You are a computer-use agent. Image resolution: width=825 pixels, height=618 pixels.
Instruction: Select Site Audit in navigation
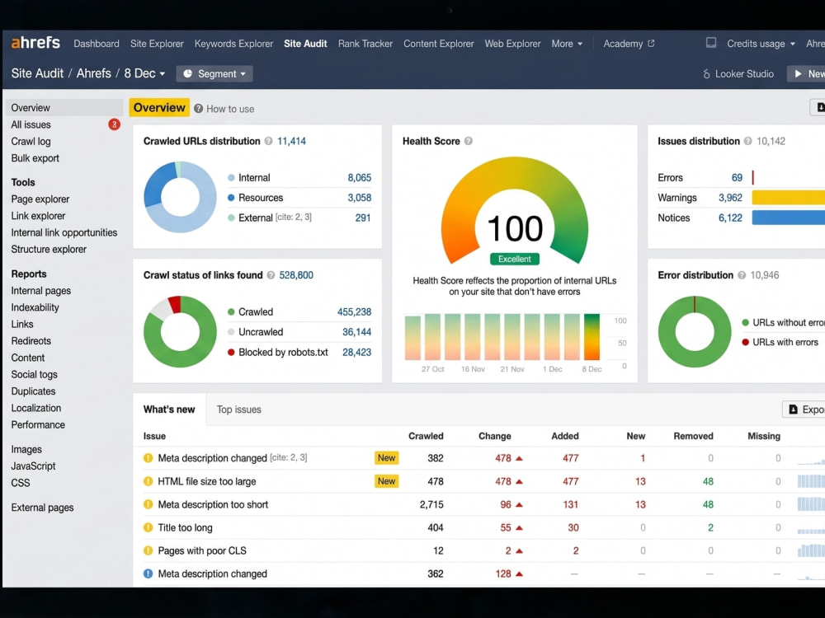click(305, 44)
